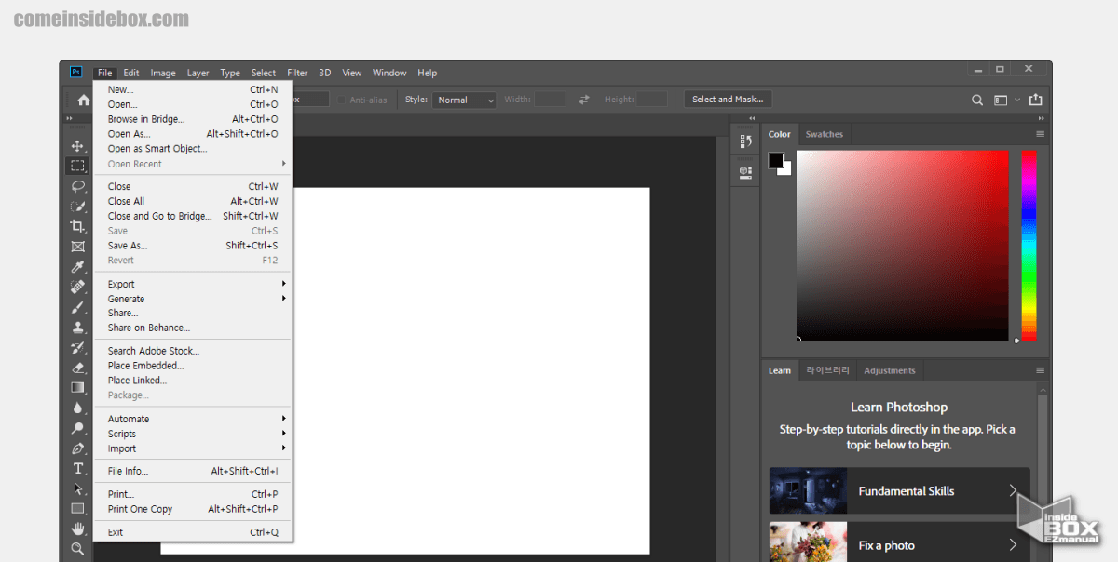The width and height of the screenshot is (1118, 562).
Task: Switch to the Swatches tab
Action: [825, 134]
